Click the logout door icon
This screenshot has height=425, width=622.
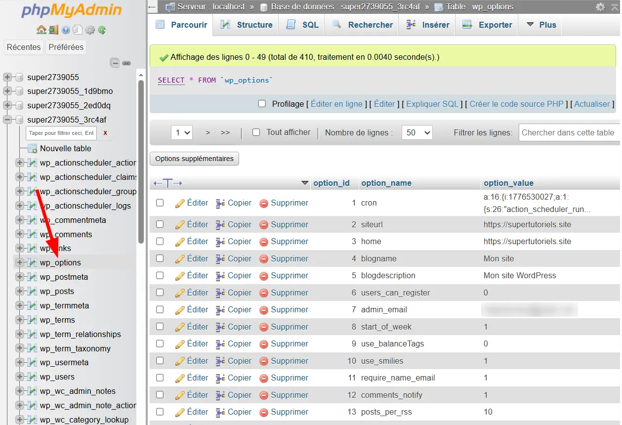coord(53,30)
